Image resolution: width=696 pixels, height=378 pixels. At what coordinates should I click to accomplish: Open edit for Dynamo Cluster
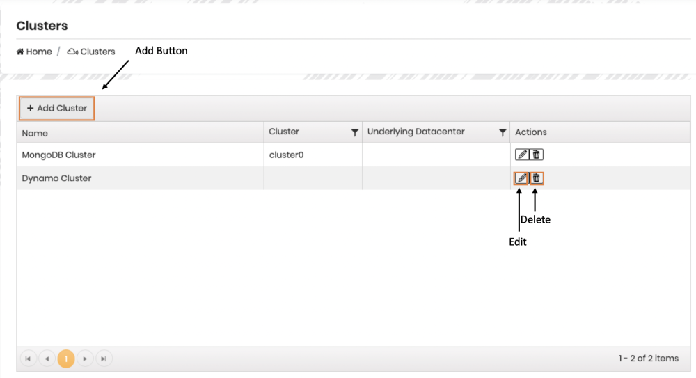[x=521, y=178]
